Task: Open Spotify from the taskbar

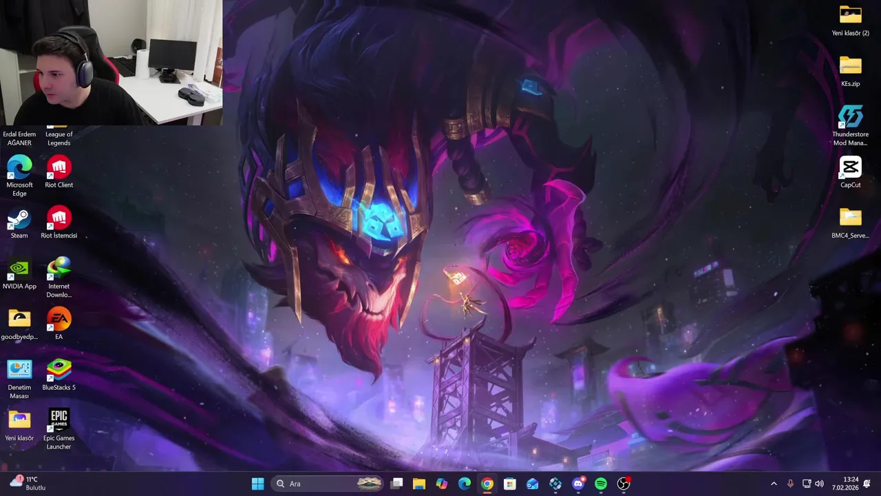Action: pos(601,484)
